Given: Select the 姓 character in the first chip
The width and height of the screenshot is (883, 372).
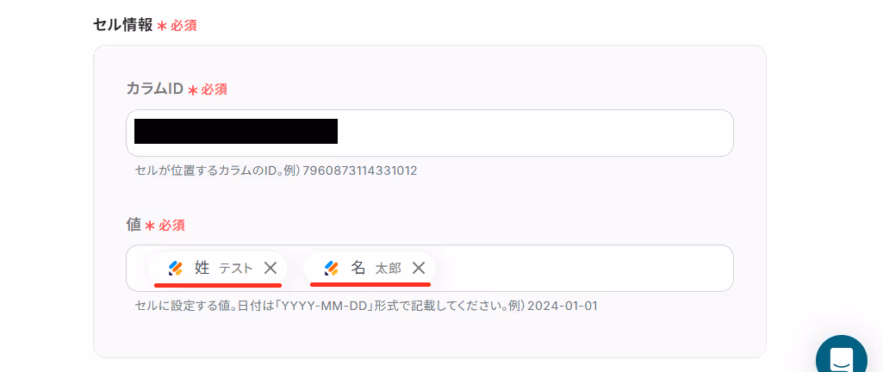Looking at the screenshot, I should pyautogui.click(x=202, y=268).
